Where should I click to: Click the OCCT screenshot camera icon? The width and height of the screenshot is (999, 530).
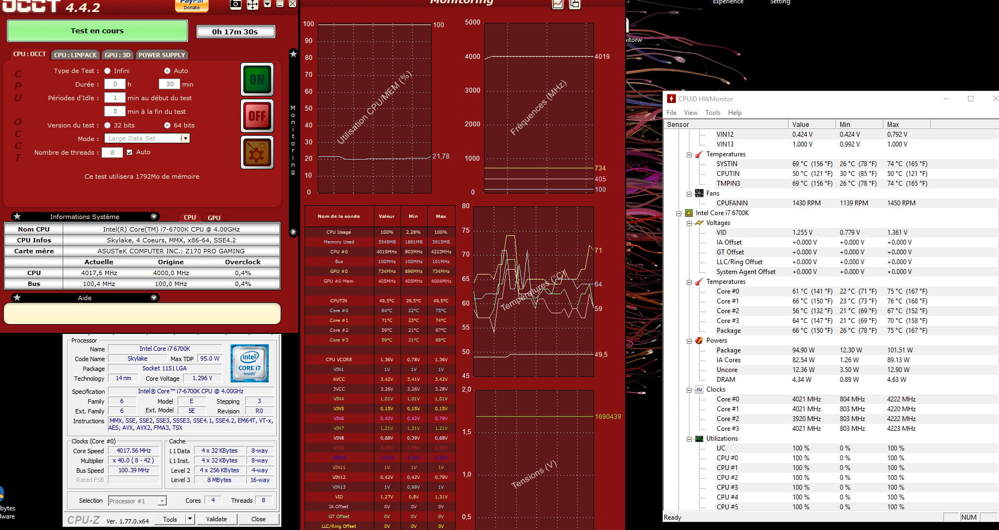235,4
